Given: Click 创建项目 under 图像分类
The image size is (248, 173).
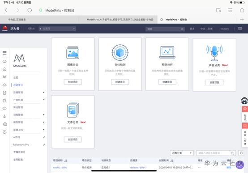Looking at the screenshot, I should (x=73, y=82).
